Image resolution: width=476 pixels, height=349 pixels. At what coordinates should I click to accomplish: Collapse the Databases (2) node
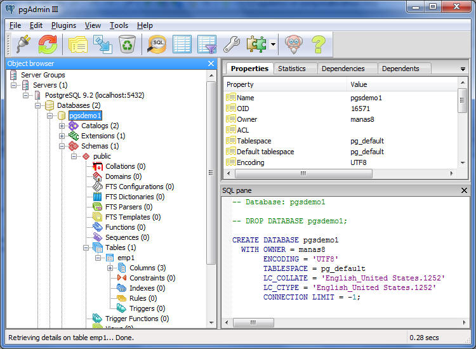click(x=37, y=105)
